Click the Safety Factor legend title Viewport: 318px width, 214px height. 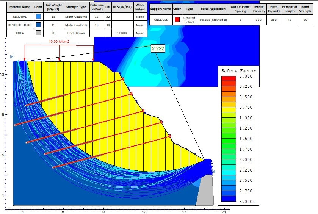(x=238, y=71)
